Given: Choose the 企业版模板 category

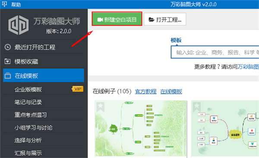Looking at the screenshot, I should pos(44,90).
